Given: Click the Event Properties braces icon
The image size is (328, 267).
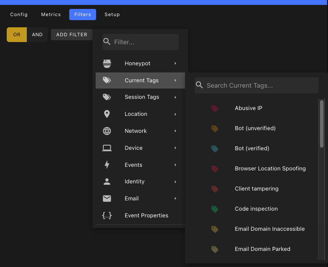Looking at the screenshot, I should click(107, 216).
